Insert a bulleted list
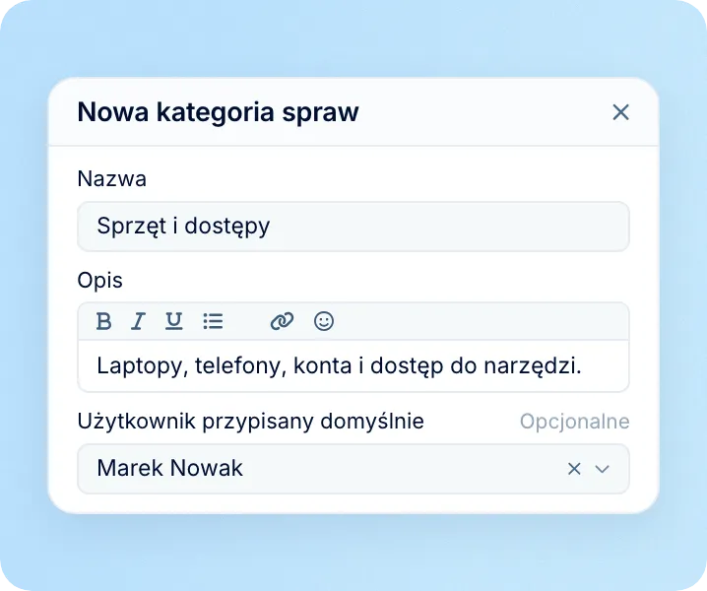This screenshot has height=591, width=707. pyautogui.click(x=213, y=322)
